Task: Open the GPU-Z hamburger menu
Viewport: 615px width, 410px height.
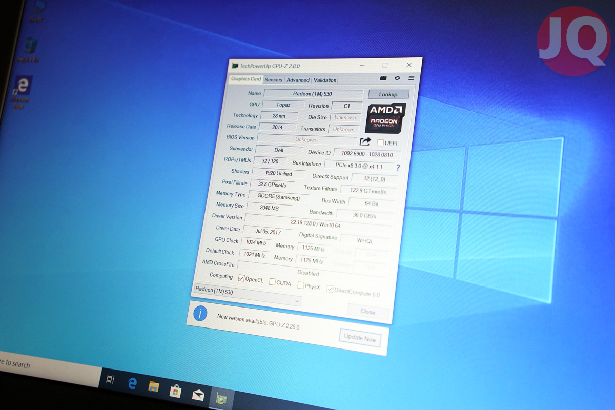Action: [411, 78]
